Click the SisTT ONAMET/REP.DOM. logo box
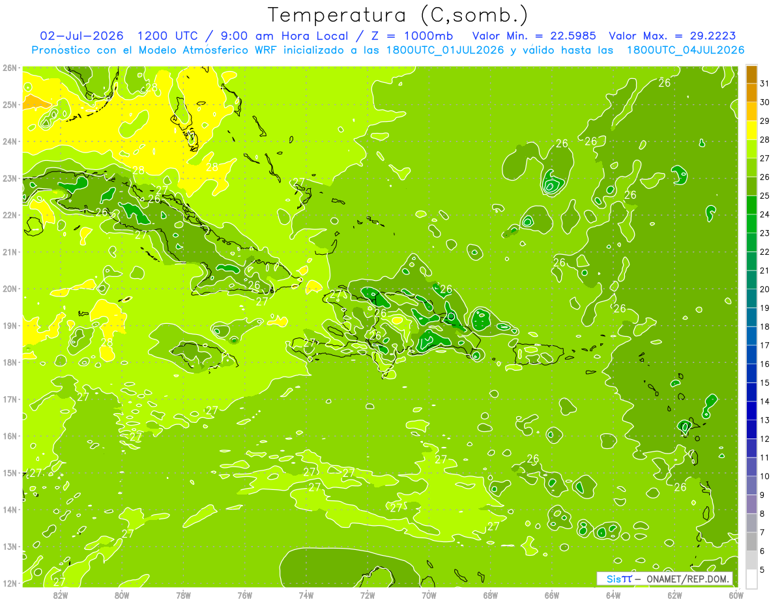The height and width of the screenshot is (604, 782). [665, 579]
